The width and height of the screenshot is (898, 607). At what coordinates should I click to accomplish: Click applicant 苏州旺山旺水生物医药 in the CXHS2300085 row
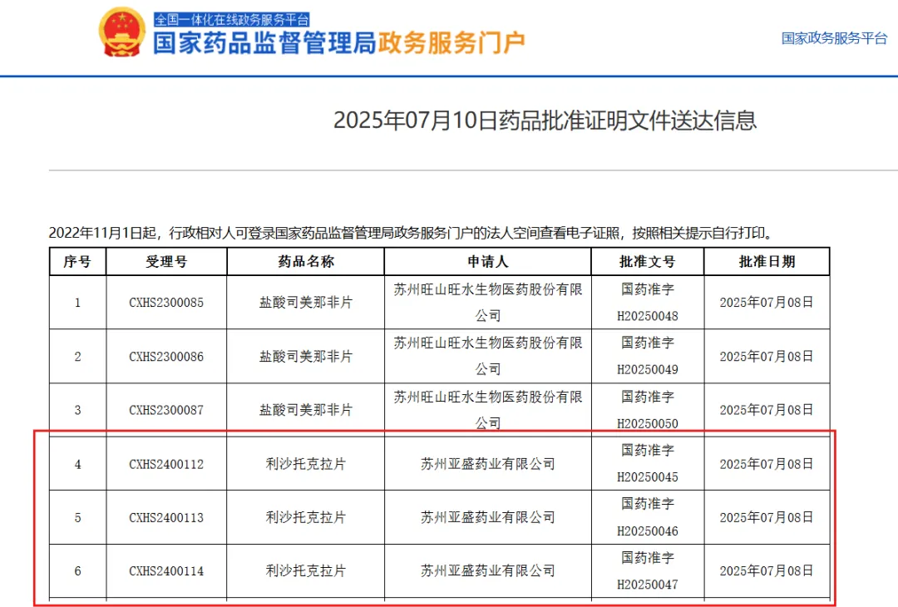(x=488, y=303)
